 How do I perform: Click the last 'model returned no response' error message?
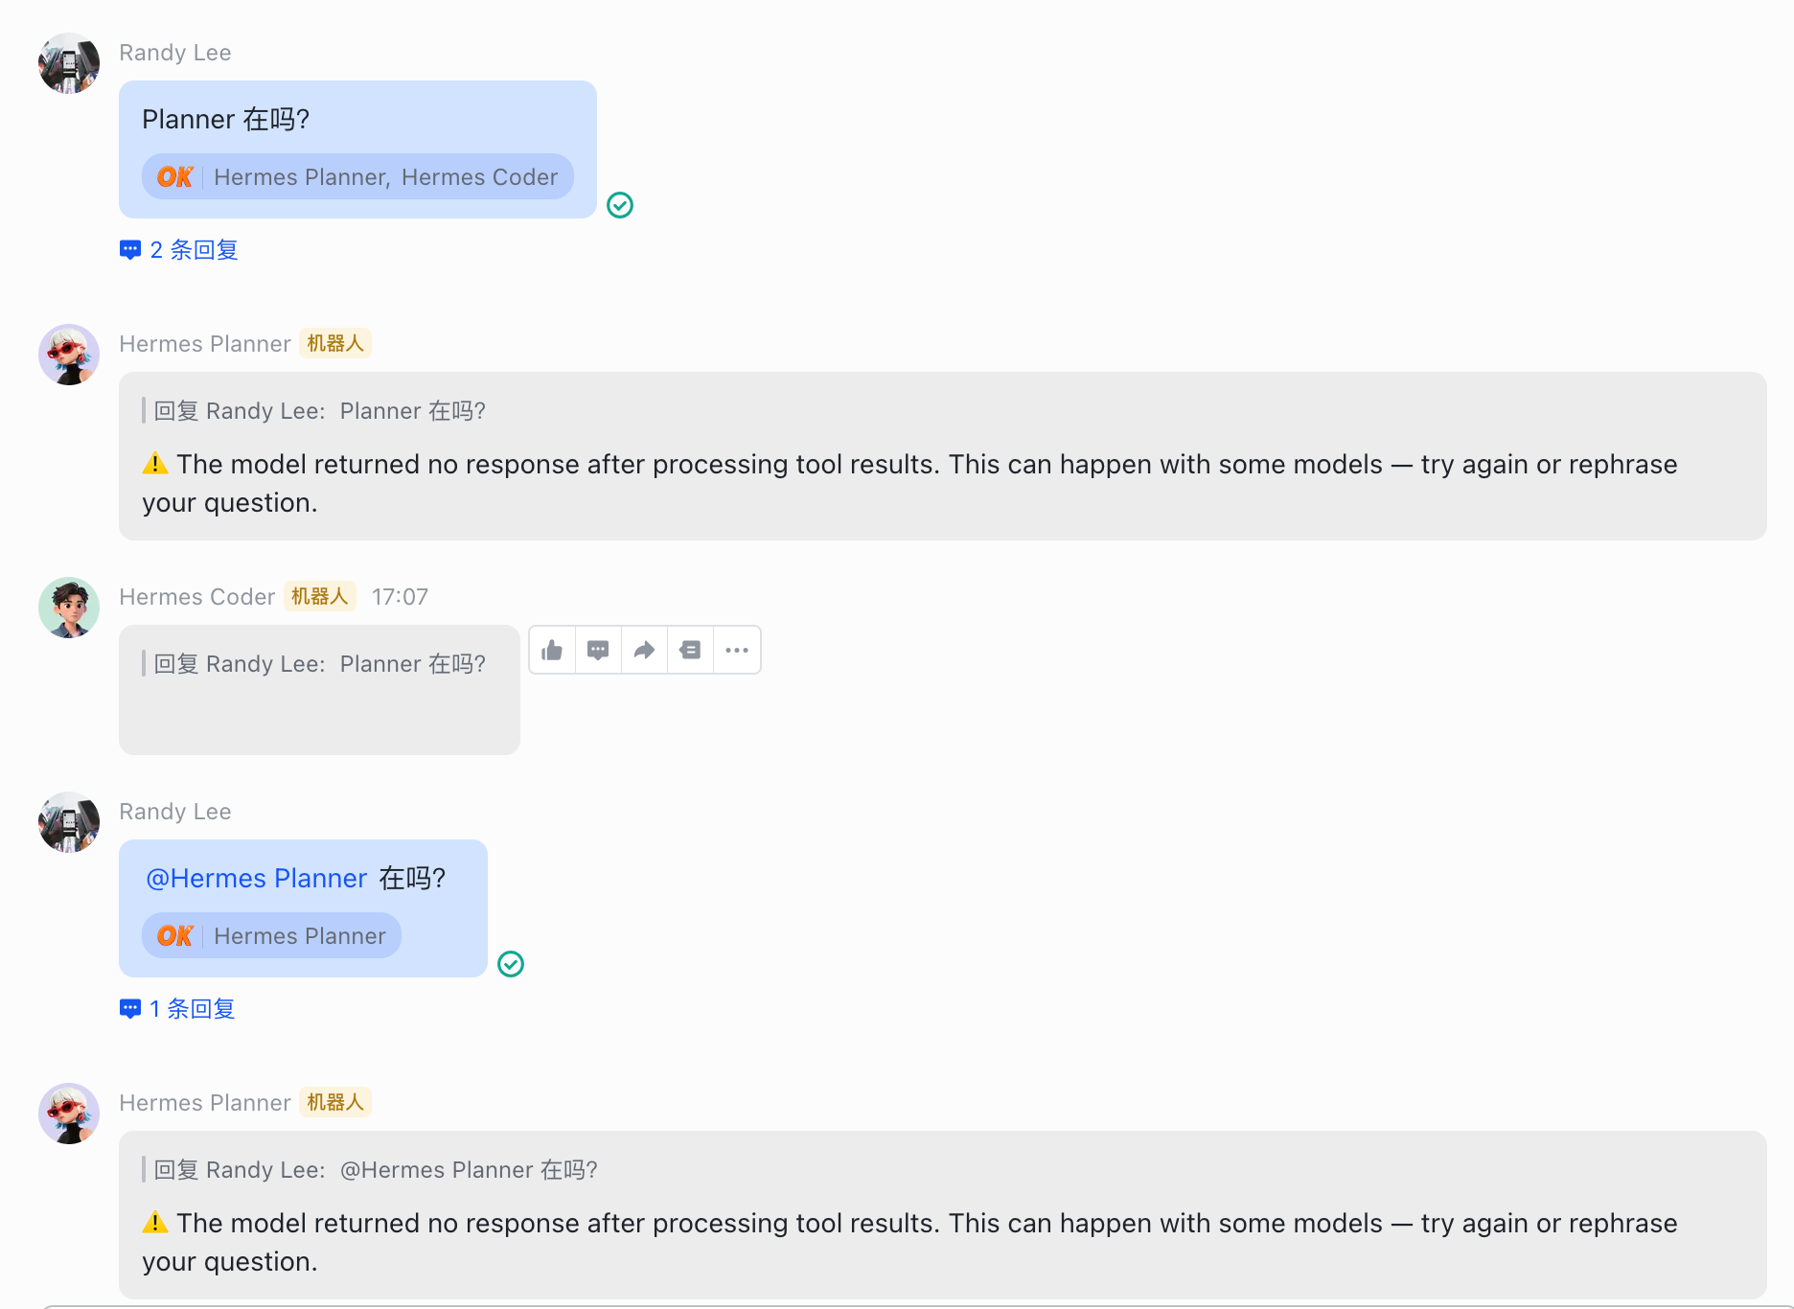(909, 1243)
